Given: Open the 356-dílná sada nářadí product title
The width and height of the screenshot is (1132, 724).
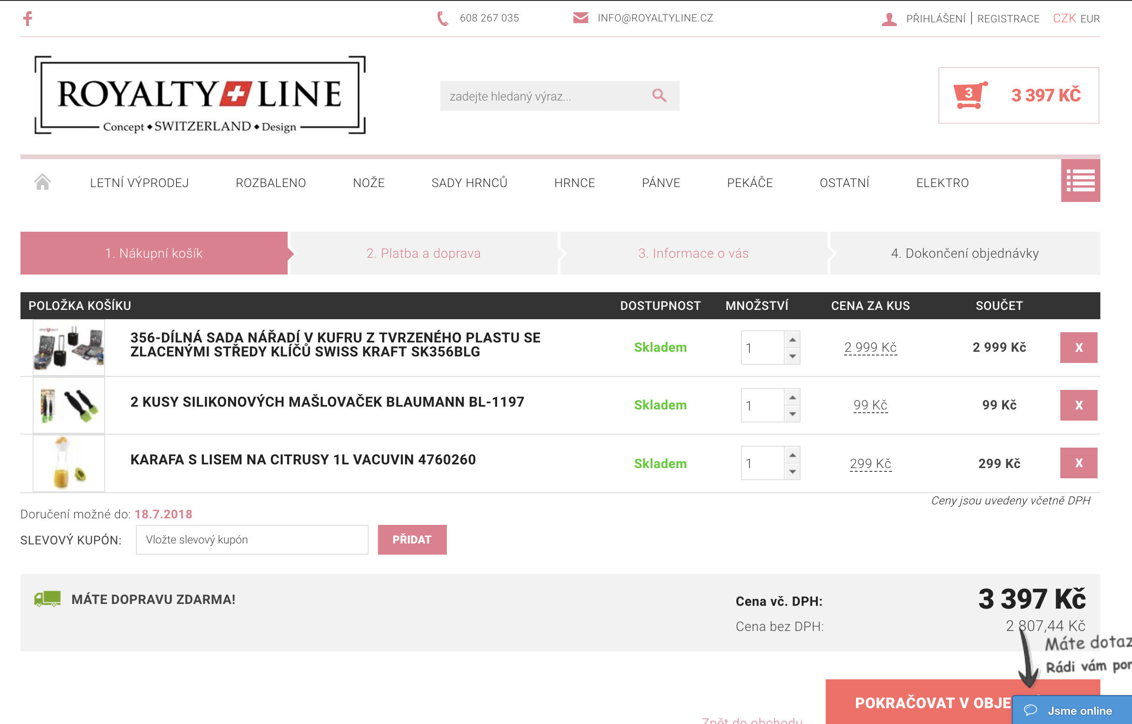Looking at the screenshot, I should [335, 345].
